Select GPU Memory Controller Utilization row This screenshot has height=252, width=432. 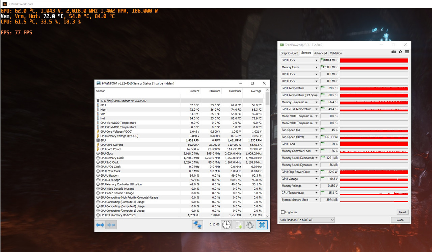pos(180,184)
